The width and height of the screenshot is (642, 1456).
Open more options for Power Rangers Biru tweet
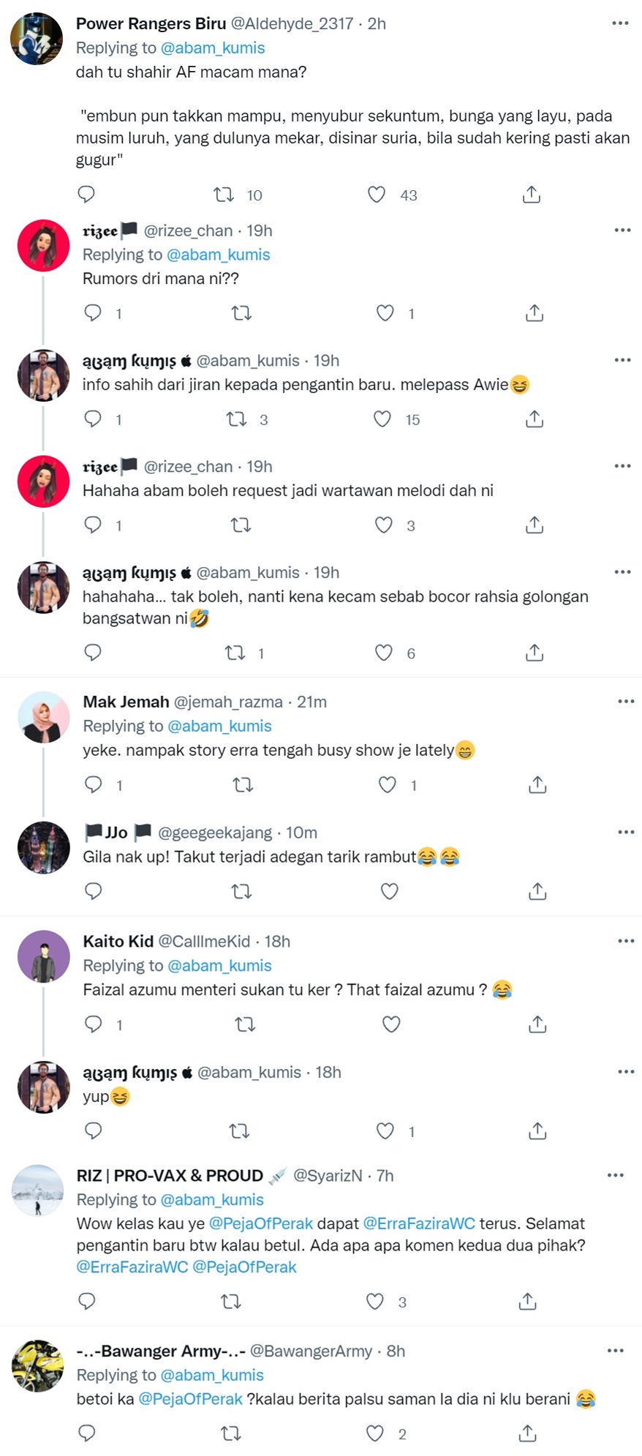(x=620, y=23)
